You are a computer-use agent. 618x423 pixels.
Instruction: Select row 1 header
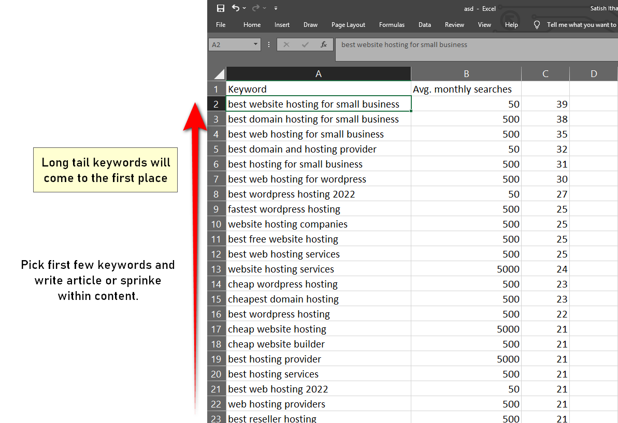click(x=217, y=89)
